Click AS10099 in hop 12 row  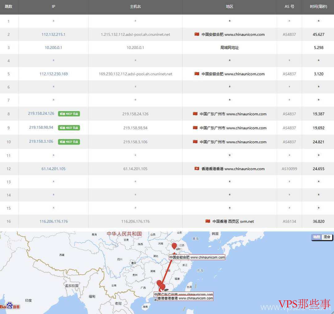coord(289,169)
